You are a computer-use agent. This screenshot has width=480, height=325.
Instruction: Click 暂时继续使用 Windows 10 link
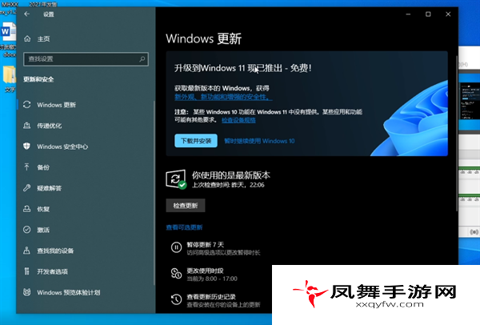(259, 141)
